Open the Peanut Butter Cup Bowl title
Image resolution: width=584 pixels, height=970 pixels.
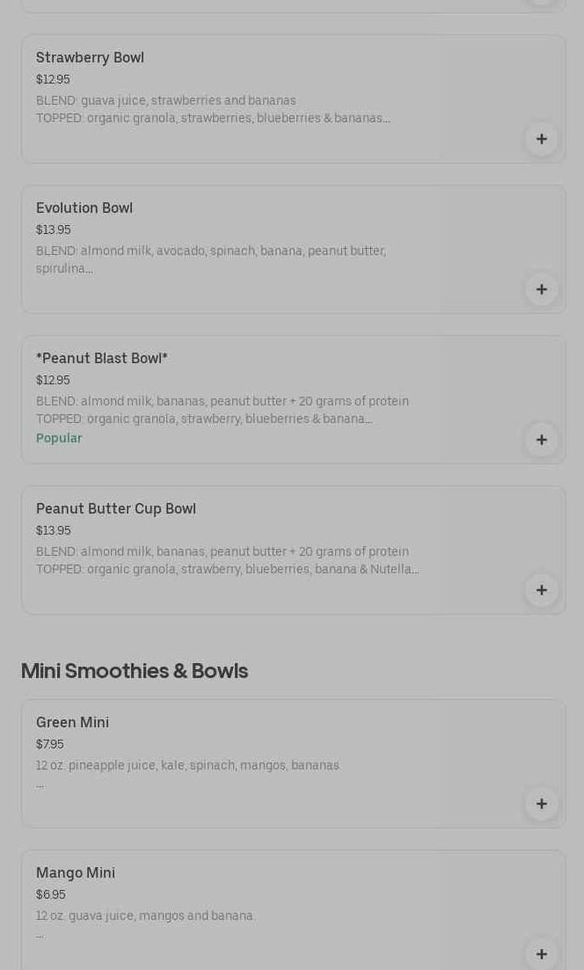click(x=116, y=508)
